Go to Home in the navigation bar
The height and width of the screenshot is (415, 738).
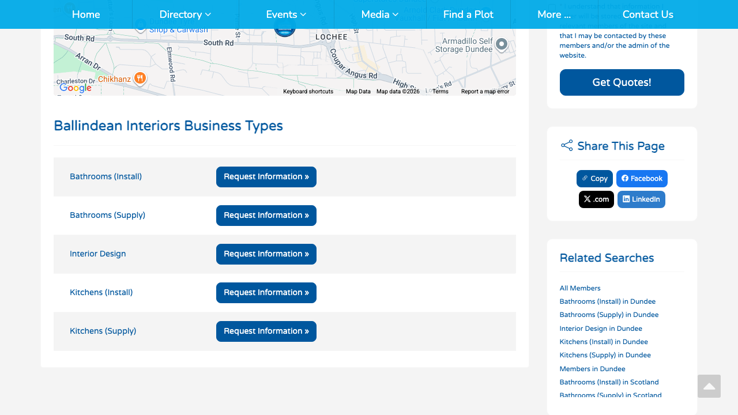tap(86, 14)
